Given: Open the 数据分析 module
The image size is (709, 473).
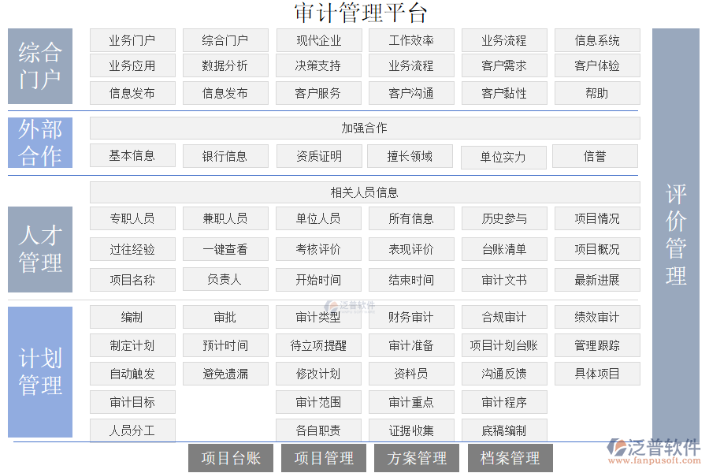Looking at the screenshot, I should tap(225, 66).
